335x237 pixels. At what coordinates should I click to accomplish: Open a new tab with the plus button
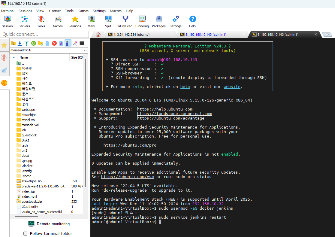point(327,35)
